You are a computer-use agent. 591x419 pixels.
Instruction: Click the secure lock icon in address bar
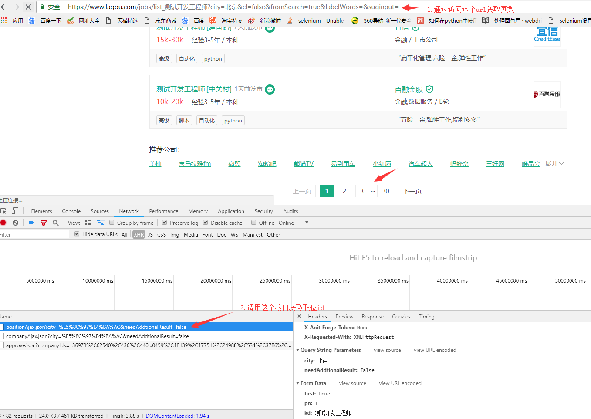pos(42,7)
